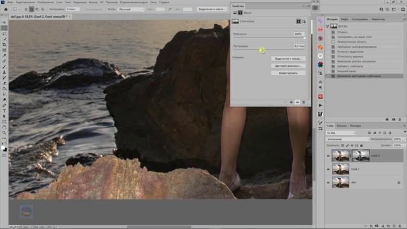
Task: Open the red FP plugin panel icon
Action: (321, 30)
